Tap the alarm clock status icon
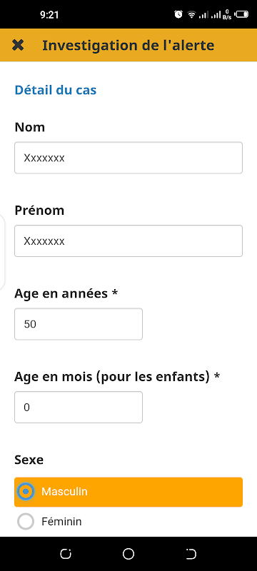The image size is (257, 571). (x=178, y=14)
